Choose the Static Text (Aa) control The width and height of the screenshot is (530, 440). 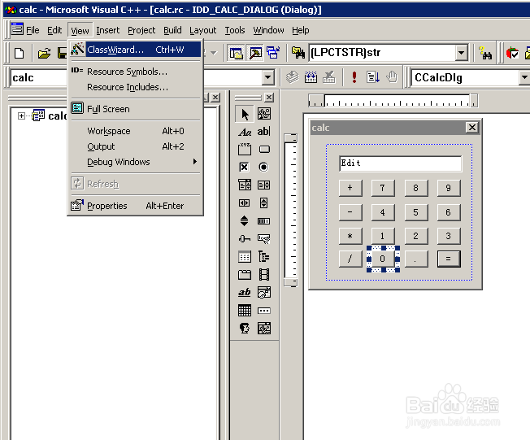(x=245, y=132)
